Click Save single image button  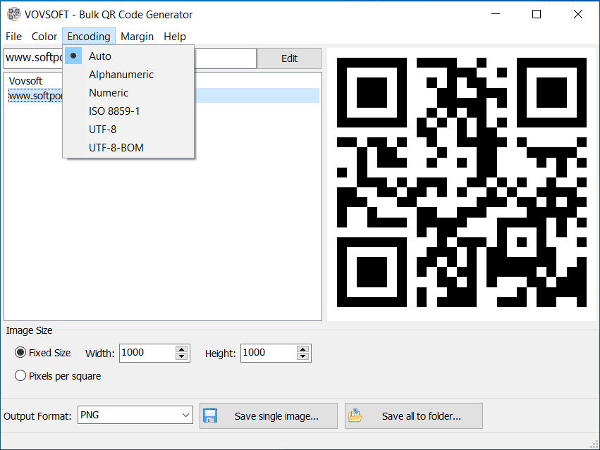click(x=269, y=416)
